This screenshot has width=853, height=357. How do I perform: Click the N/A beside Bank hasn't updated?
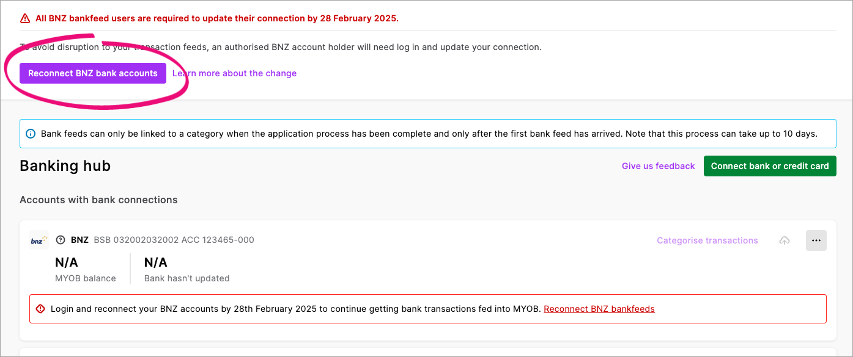pos(155,262)
